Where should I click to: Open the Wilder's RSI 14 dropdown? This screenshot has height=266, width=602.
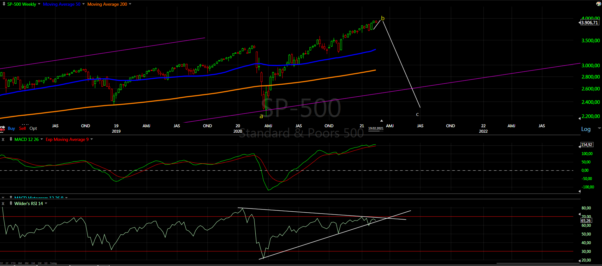point(46,203)
